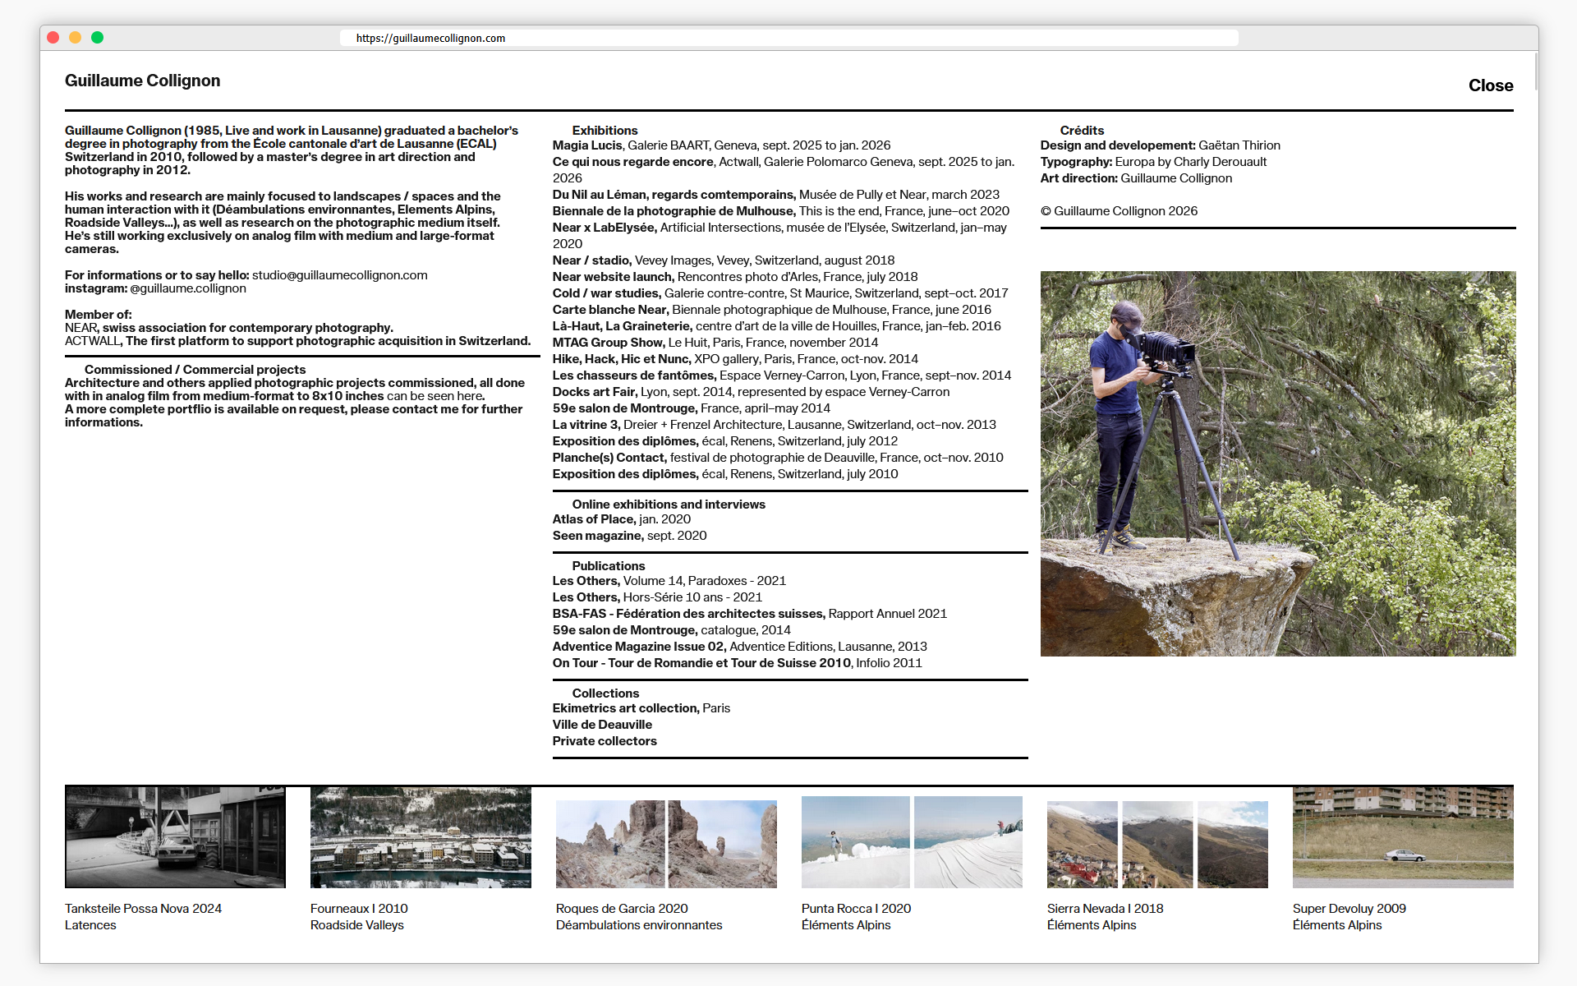Click the green maximize window button
The width and height of the screenshot is (1577, 986).
97,38
